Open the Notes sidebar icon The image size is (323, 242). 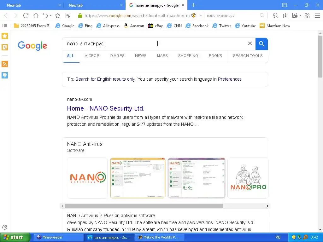click(5, 47)
